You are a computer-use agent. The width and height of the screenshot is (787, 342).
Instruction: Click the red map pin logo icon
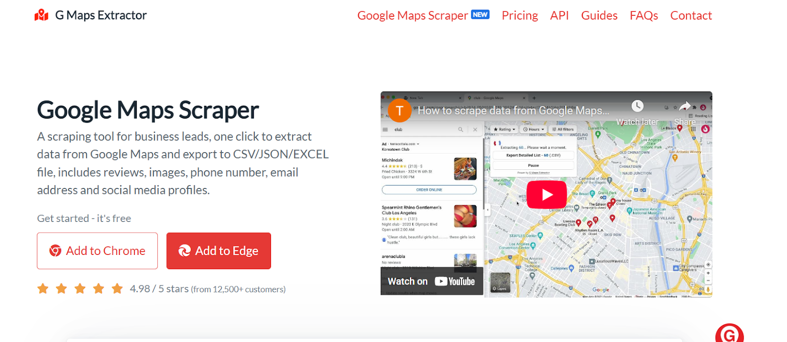(x=41, y=15)
